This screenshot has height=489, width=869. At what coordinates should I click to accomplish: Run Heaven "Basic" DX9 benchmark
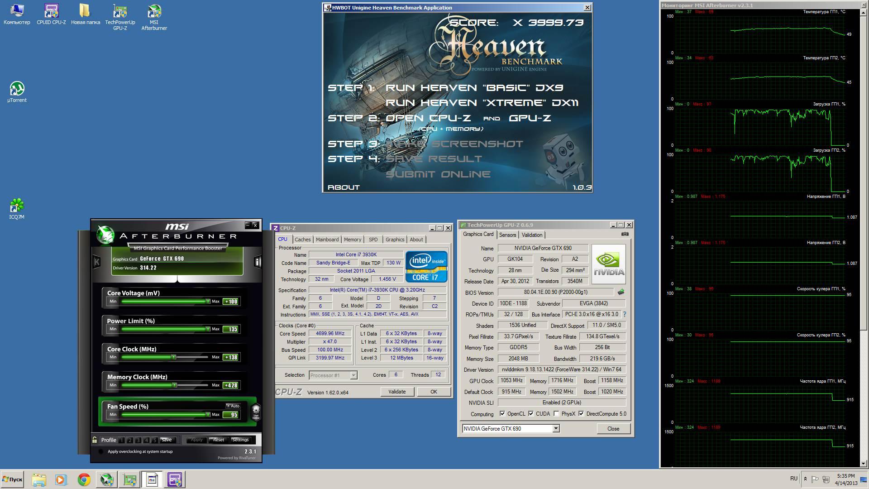[x=474, y=88]
